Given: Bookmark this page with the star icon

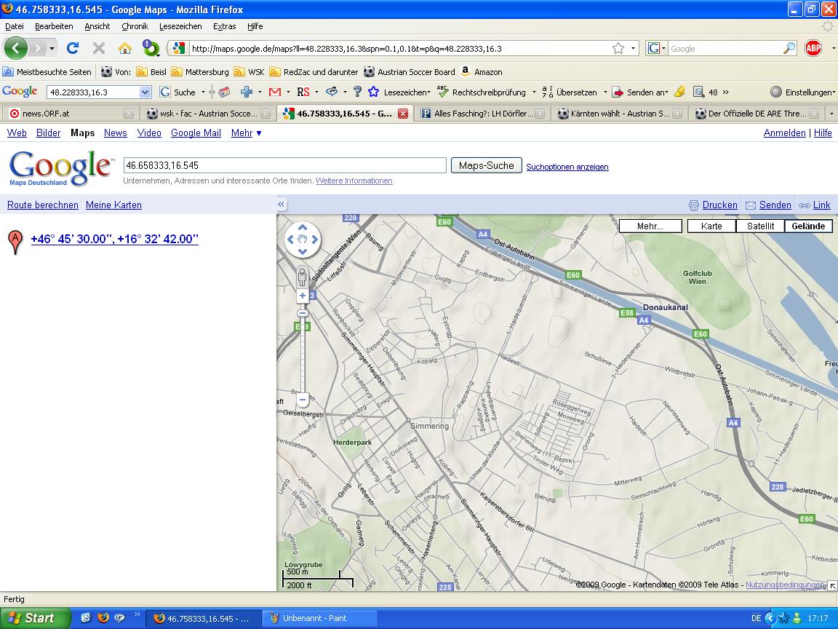Looking at the screenshot, I should [x=618, y=48].
